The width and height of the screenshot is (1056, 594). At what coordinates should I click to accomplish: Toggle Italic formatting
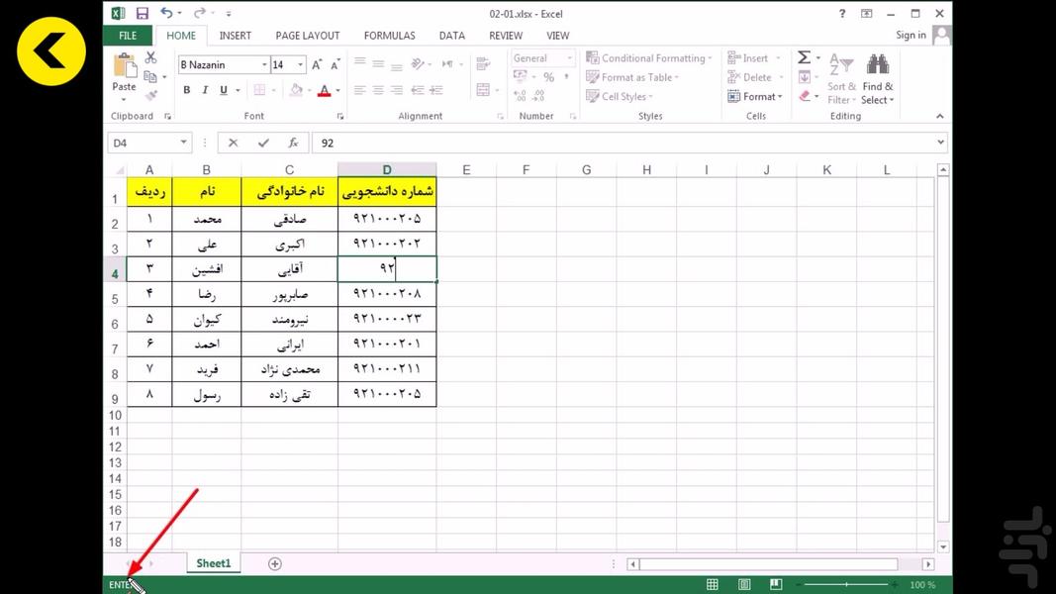tap(205, 90)
